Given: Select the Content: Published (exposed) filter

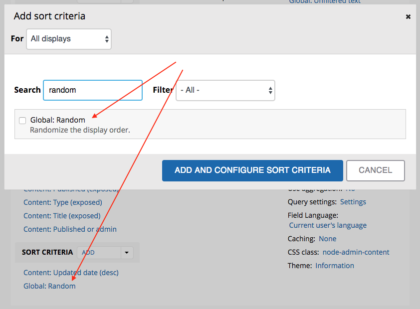Looking at the screenshot, I should [x=74, y=189].
